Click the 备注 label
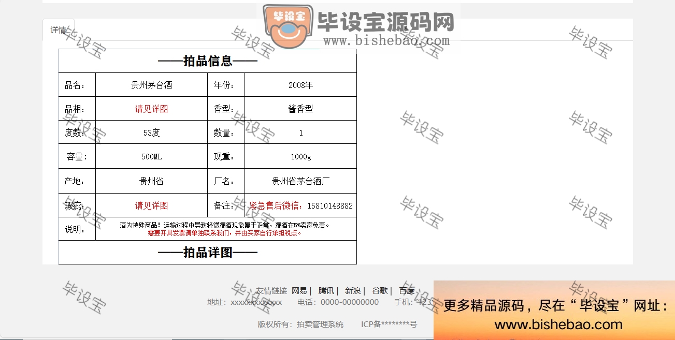 224,206
